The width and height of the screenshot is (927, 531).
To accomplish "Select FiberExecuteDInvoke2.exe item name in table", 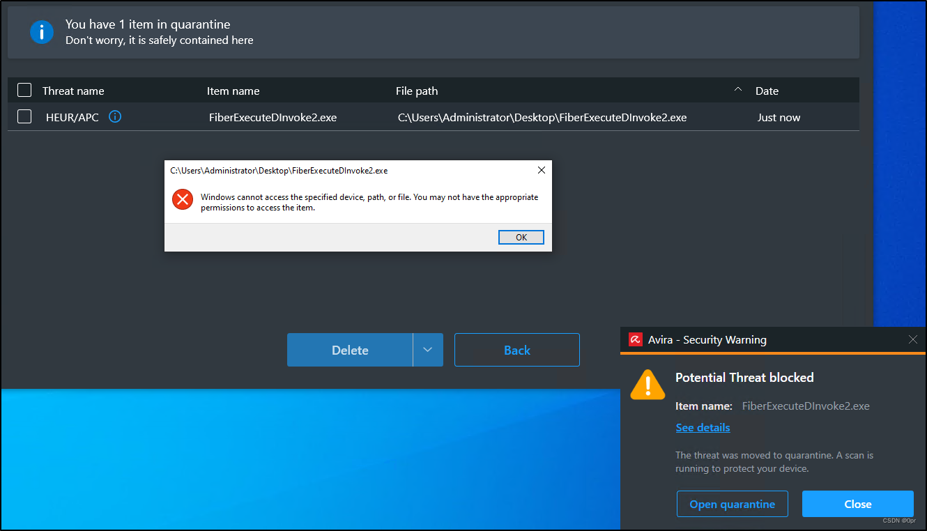I will click(x=273, y=117).
